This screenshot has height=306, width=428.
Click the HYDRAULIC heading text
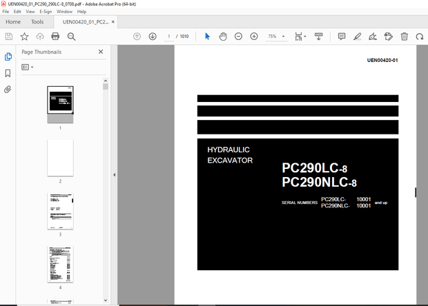click(x=228, y=150)
